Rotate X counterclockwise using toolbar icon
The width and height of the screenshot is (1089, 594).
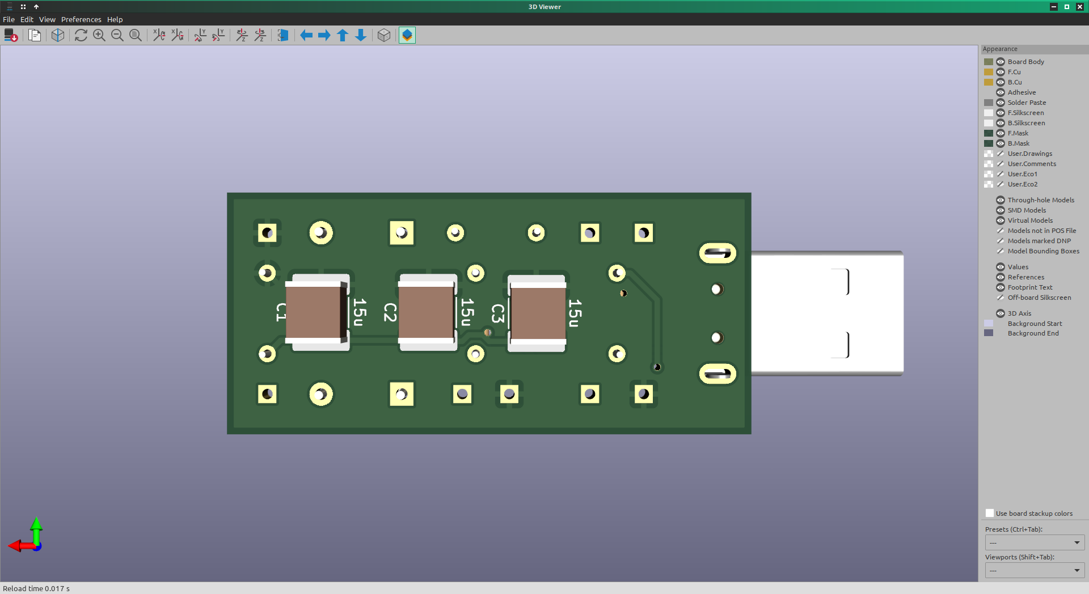[178, 35]
